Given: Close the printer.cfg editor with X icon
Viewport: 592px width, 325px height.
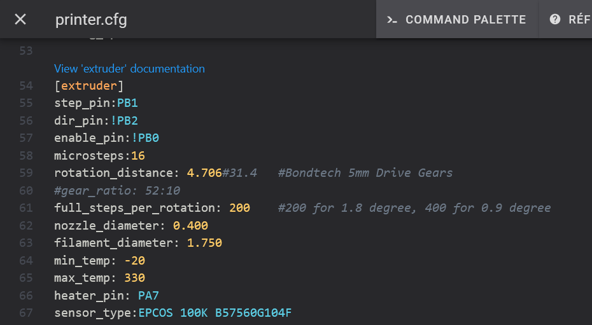Looking at the screenshot, I should click(x=20, y=19).
